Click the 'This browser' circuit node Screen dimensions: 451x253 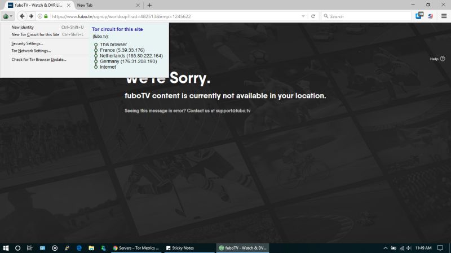point(113,45)
